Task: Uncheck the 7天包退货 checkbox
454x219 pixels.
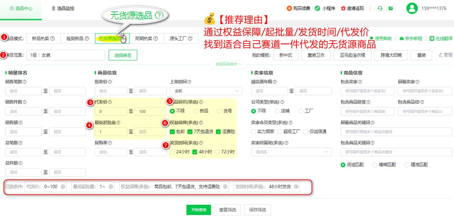Action: (x=190, y=132)
